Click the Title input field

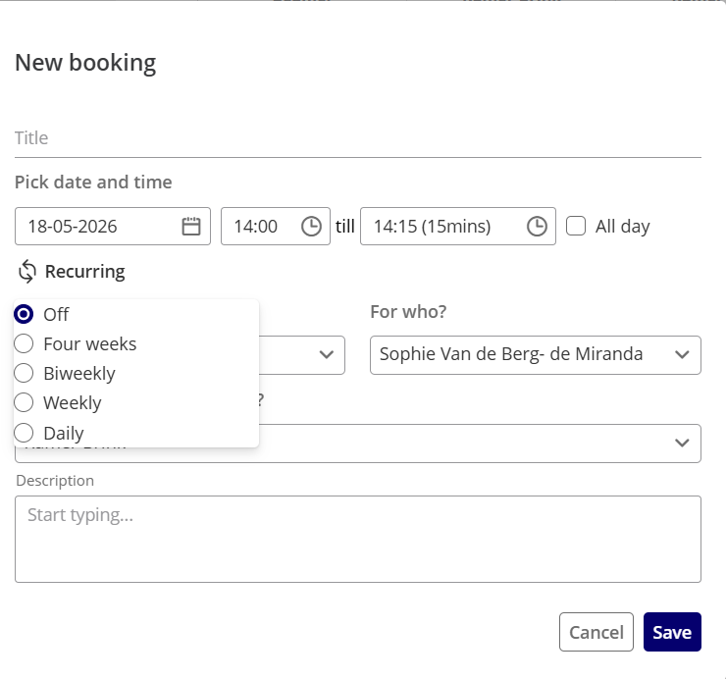coord(358,138)
